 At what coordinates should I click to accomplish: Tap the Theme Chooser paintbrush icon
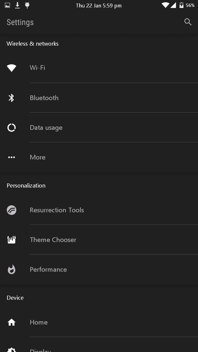point(11,240)
